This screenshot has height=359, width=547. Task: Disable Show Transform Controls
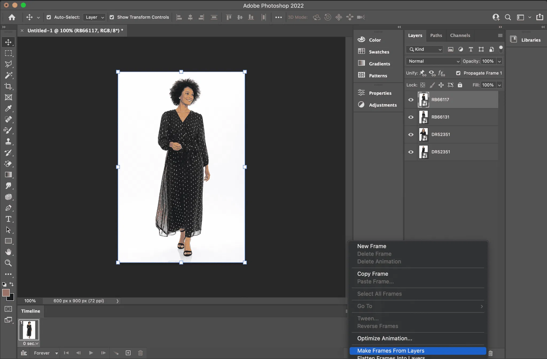click(x=112, y=17)
